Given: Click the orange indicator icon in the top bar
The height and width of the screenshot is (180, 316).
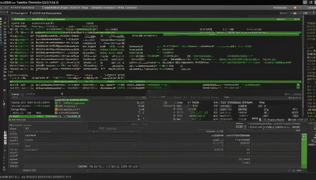Looking at the screenshot, I should pyautogui.click(x=295, y=8).
